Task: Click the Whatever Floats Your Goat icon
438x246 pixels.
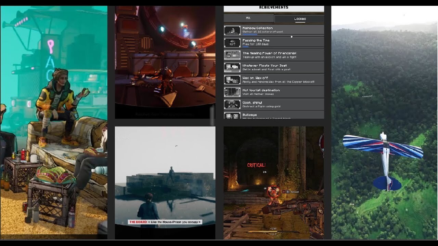Action: point(232,67)
